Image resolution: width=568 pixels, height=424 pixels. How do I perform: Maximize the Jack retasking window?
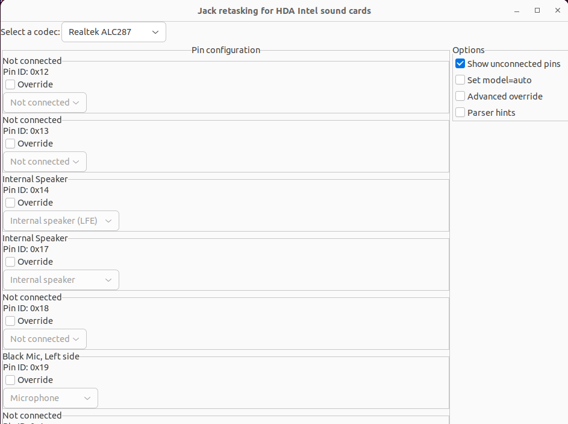(x=537, y=10)
